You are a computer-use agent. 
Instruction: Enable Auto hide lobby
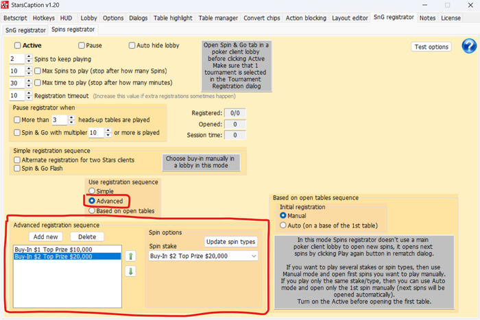(132, 46)
